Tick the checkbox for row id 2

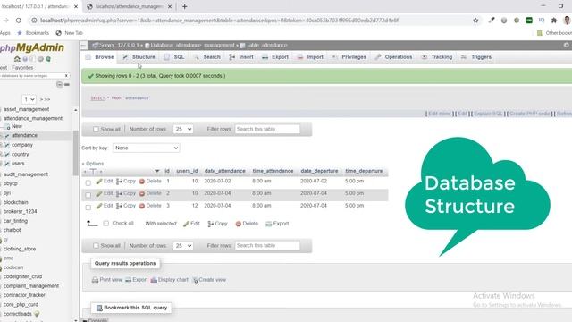(x=88, y=195)
